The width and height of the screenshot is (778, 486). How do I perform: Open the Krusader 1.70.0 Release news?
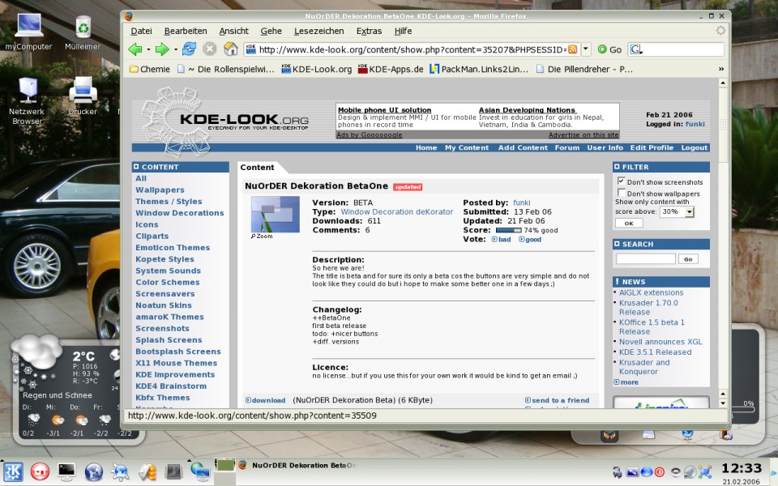[x=648, y=308]
